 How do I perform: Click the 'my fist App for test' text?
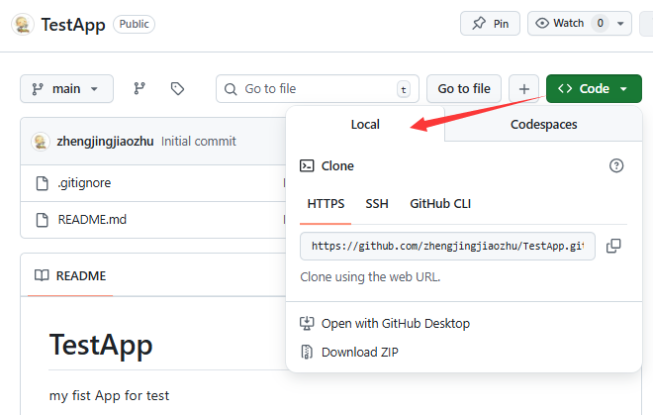[109, 395]
